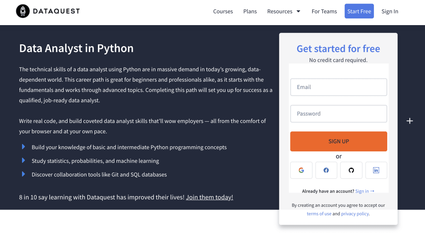Expand the Resources dropdown arrow
This screenshot has height=233, width=425.
[298, 11]
